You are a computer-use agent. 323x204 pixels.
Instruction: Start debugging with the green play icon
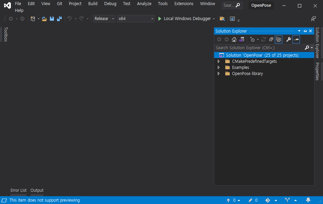click(x=160, y=19)
